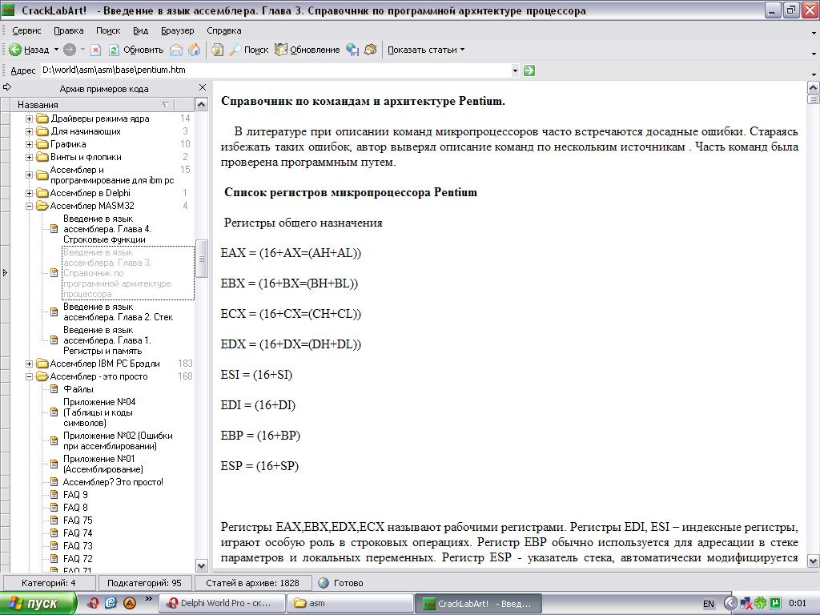Open article Глава 1. Регистры и память
The image size is (820, 615).
[x=107, y=340]
